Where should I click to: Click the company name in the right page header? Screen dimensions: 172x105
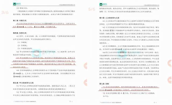tap(152, 5)
